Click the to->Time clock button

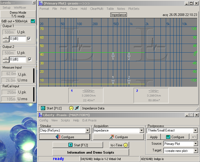click(119, 145)
